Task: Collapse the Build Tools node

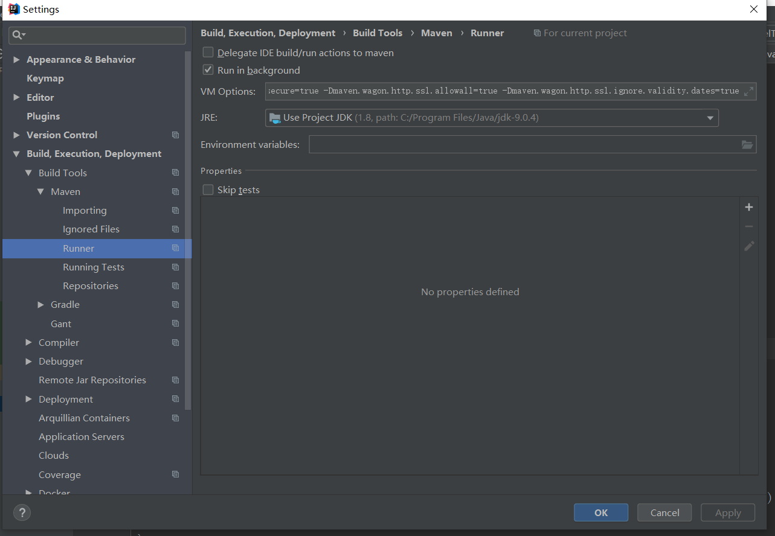Action: point(28,173)
